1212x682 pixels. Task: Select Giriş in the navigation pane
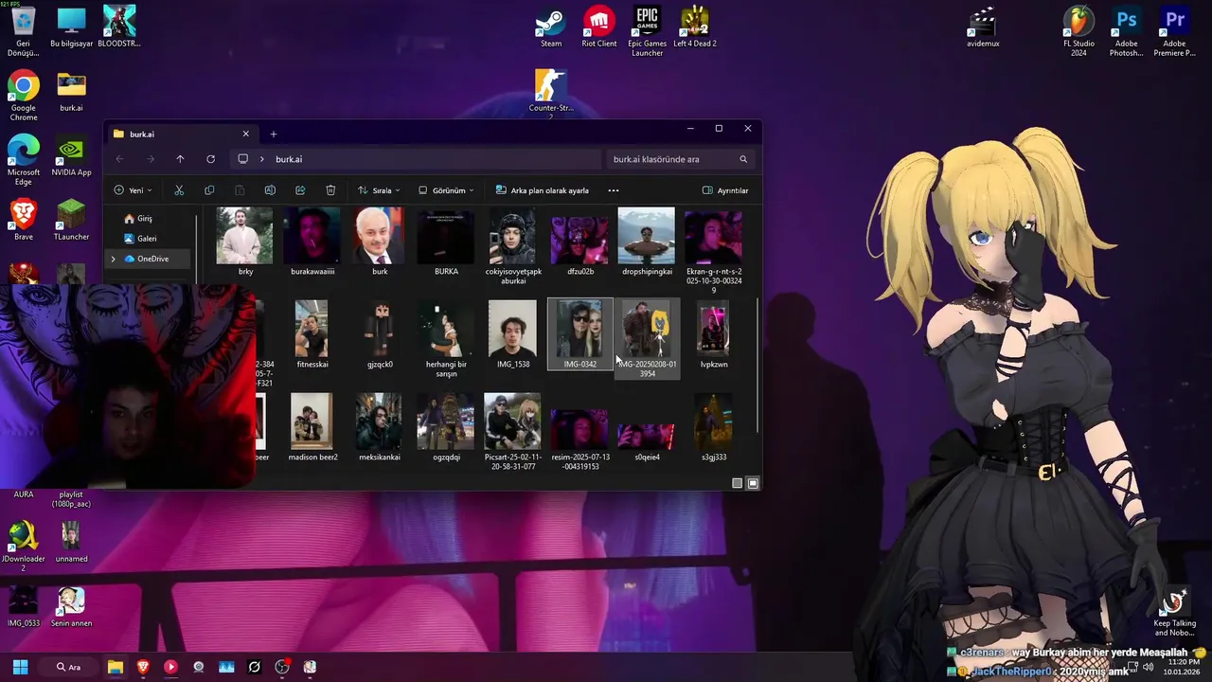coord(137,219)
